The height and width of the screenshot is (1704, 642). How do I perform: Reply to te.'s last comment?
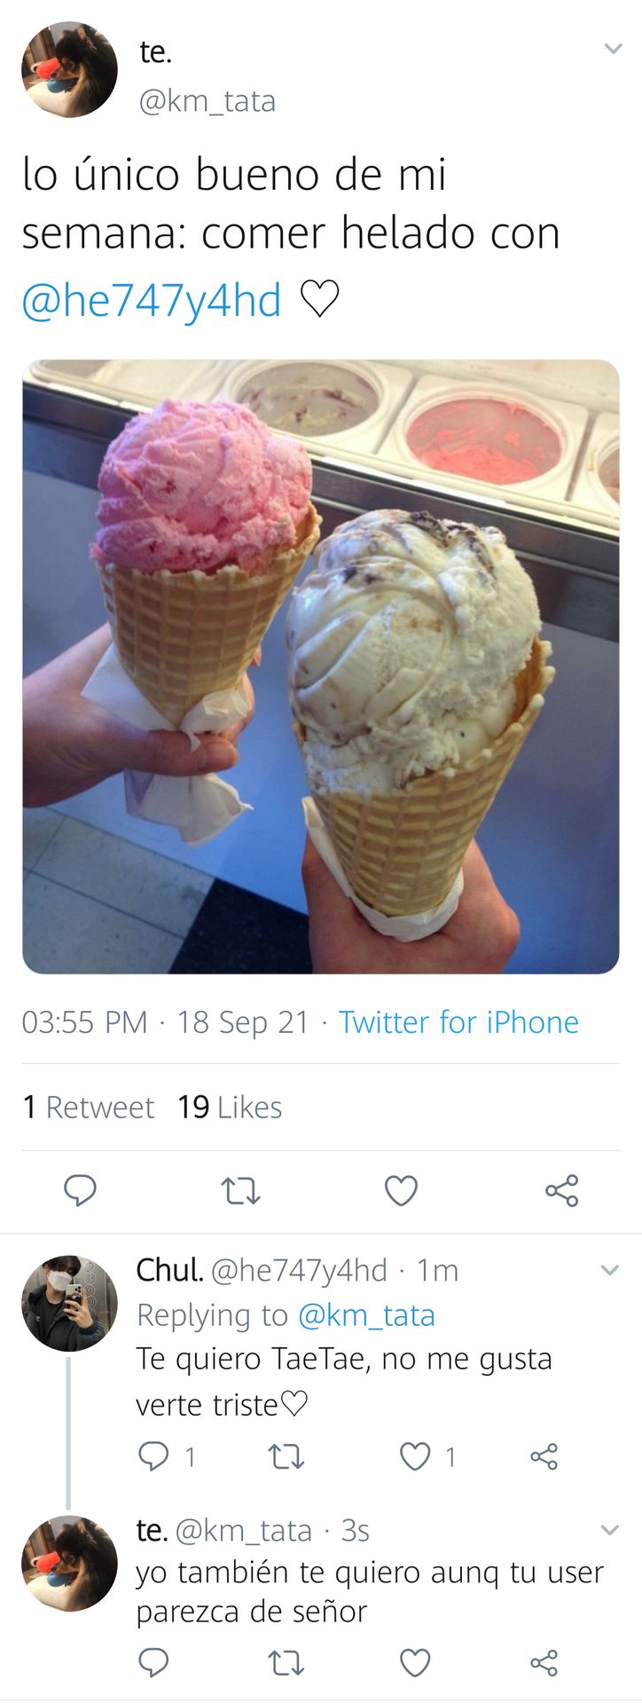[153, 1661]
